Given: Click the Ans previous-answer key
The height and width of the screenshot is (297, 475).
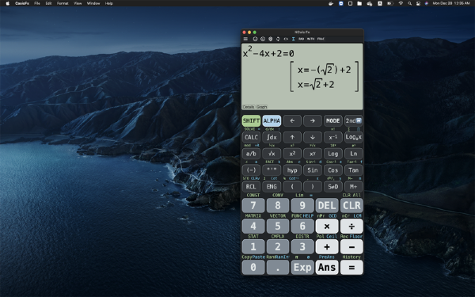Looking at the screenshot, I should [x=327, y=268].
